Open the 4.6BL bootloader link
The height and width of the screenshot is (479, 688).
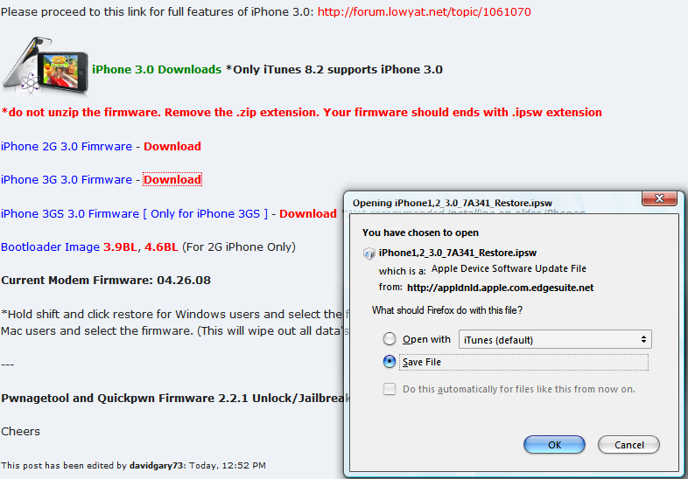tap(160, 246)
